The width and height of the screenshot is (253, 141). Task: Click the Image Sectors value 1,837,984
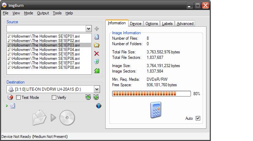click(155, 71)
